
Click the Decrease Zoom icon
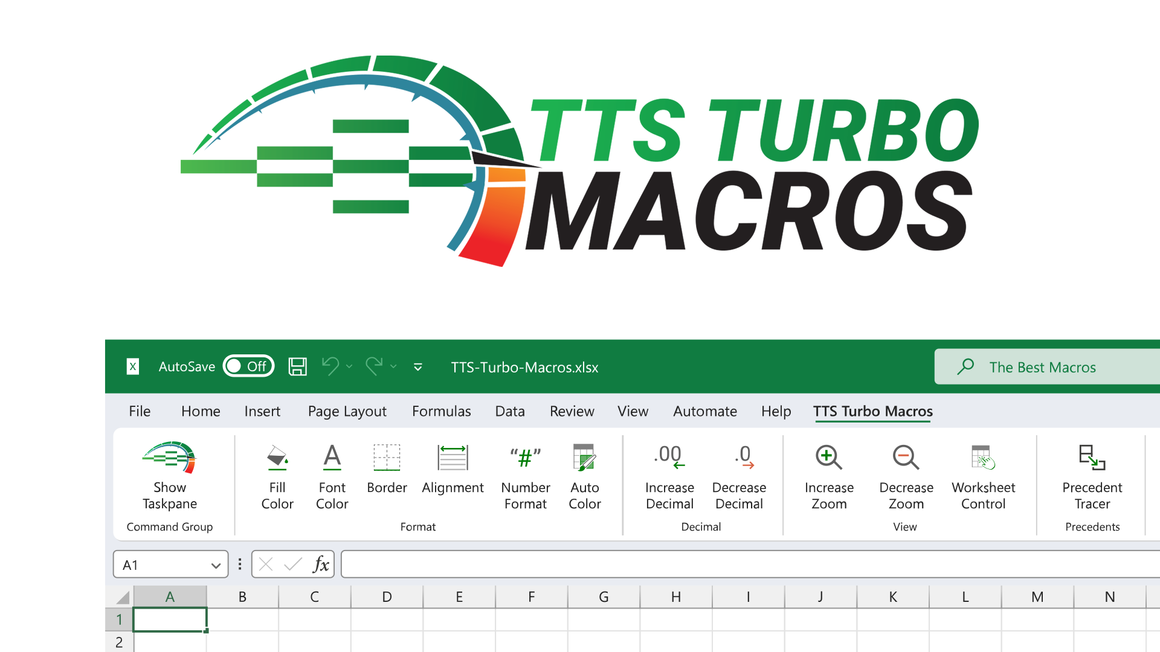point(906,458)
